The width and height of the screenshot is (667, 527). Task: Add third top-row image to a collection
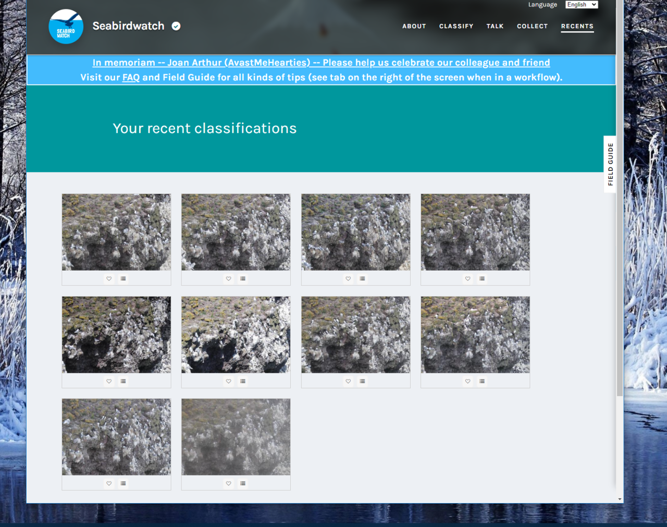coord(363,279)
